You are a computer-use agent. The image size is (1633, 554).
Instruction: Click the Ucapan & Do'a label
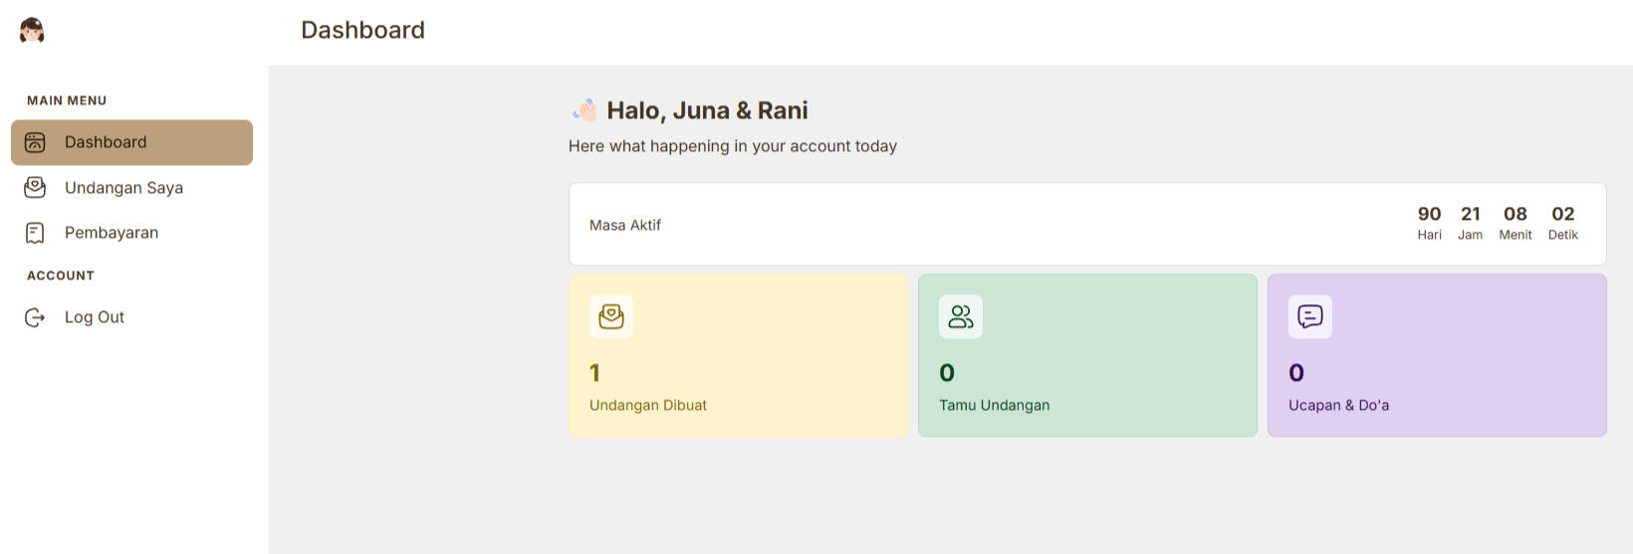click(1338, 405)
